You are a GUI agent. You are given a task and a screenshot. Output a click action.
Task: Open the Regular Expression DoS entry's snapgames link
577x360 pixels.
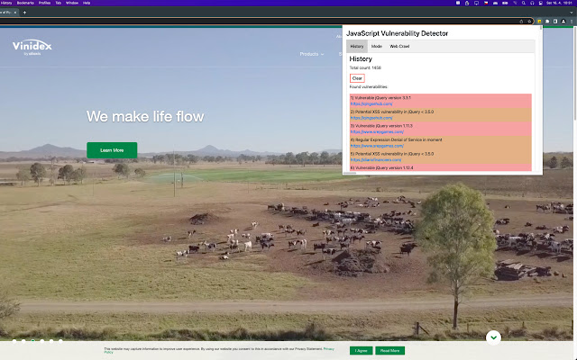(x=377, y=146)
